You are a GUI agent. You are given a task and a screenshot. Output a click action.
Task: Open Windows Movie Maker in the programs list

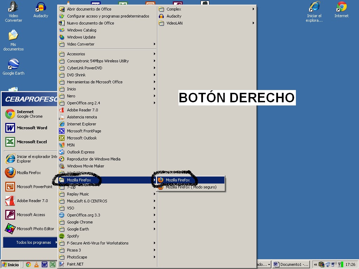pyautogui.click(x=108, y=166)
